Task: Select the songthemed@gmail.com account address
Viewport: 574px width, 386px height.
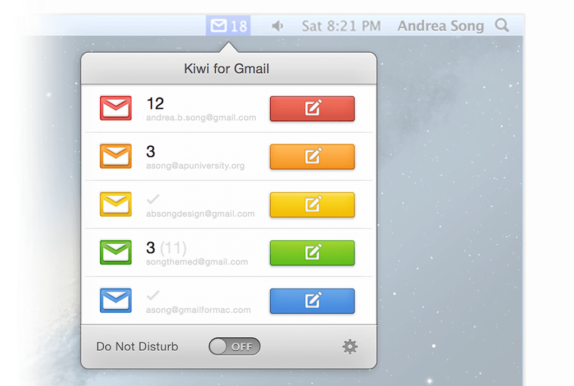Action: (197, 262)
